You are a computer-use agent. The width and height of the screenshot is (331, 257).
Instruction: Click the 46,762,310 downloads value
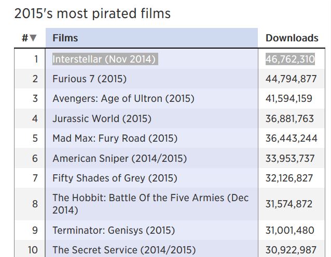click(x=290, y=59)
